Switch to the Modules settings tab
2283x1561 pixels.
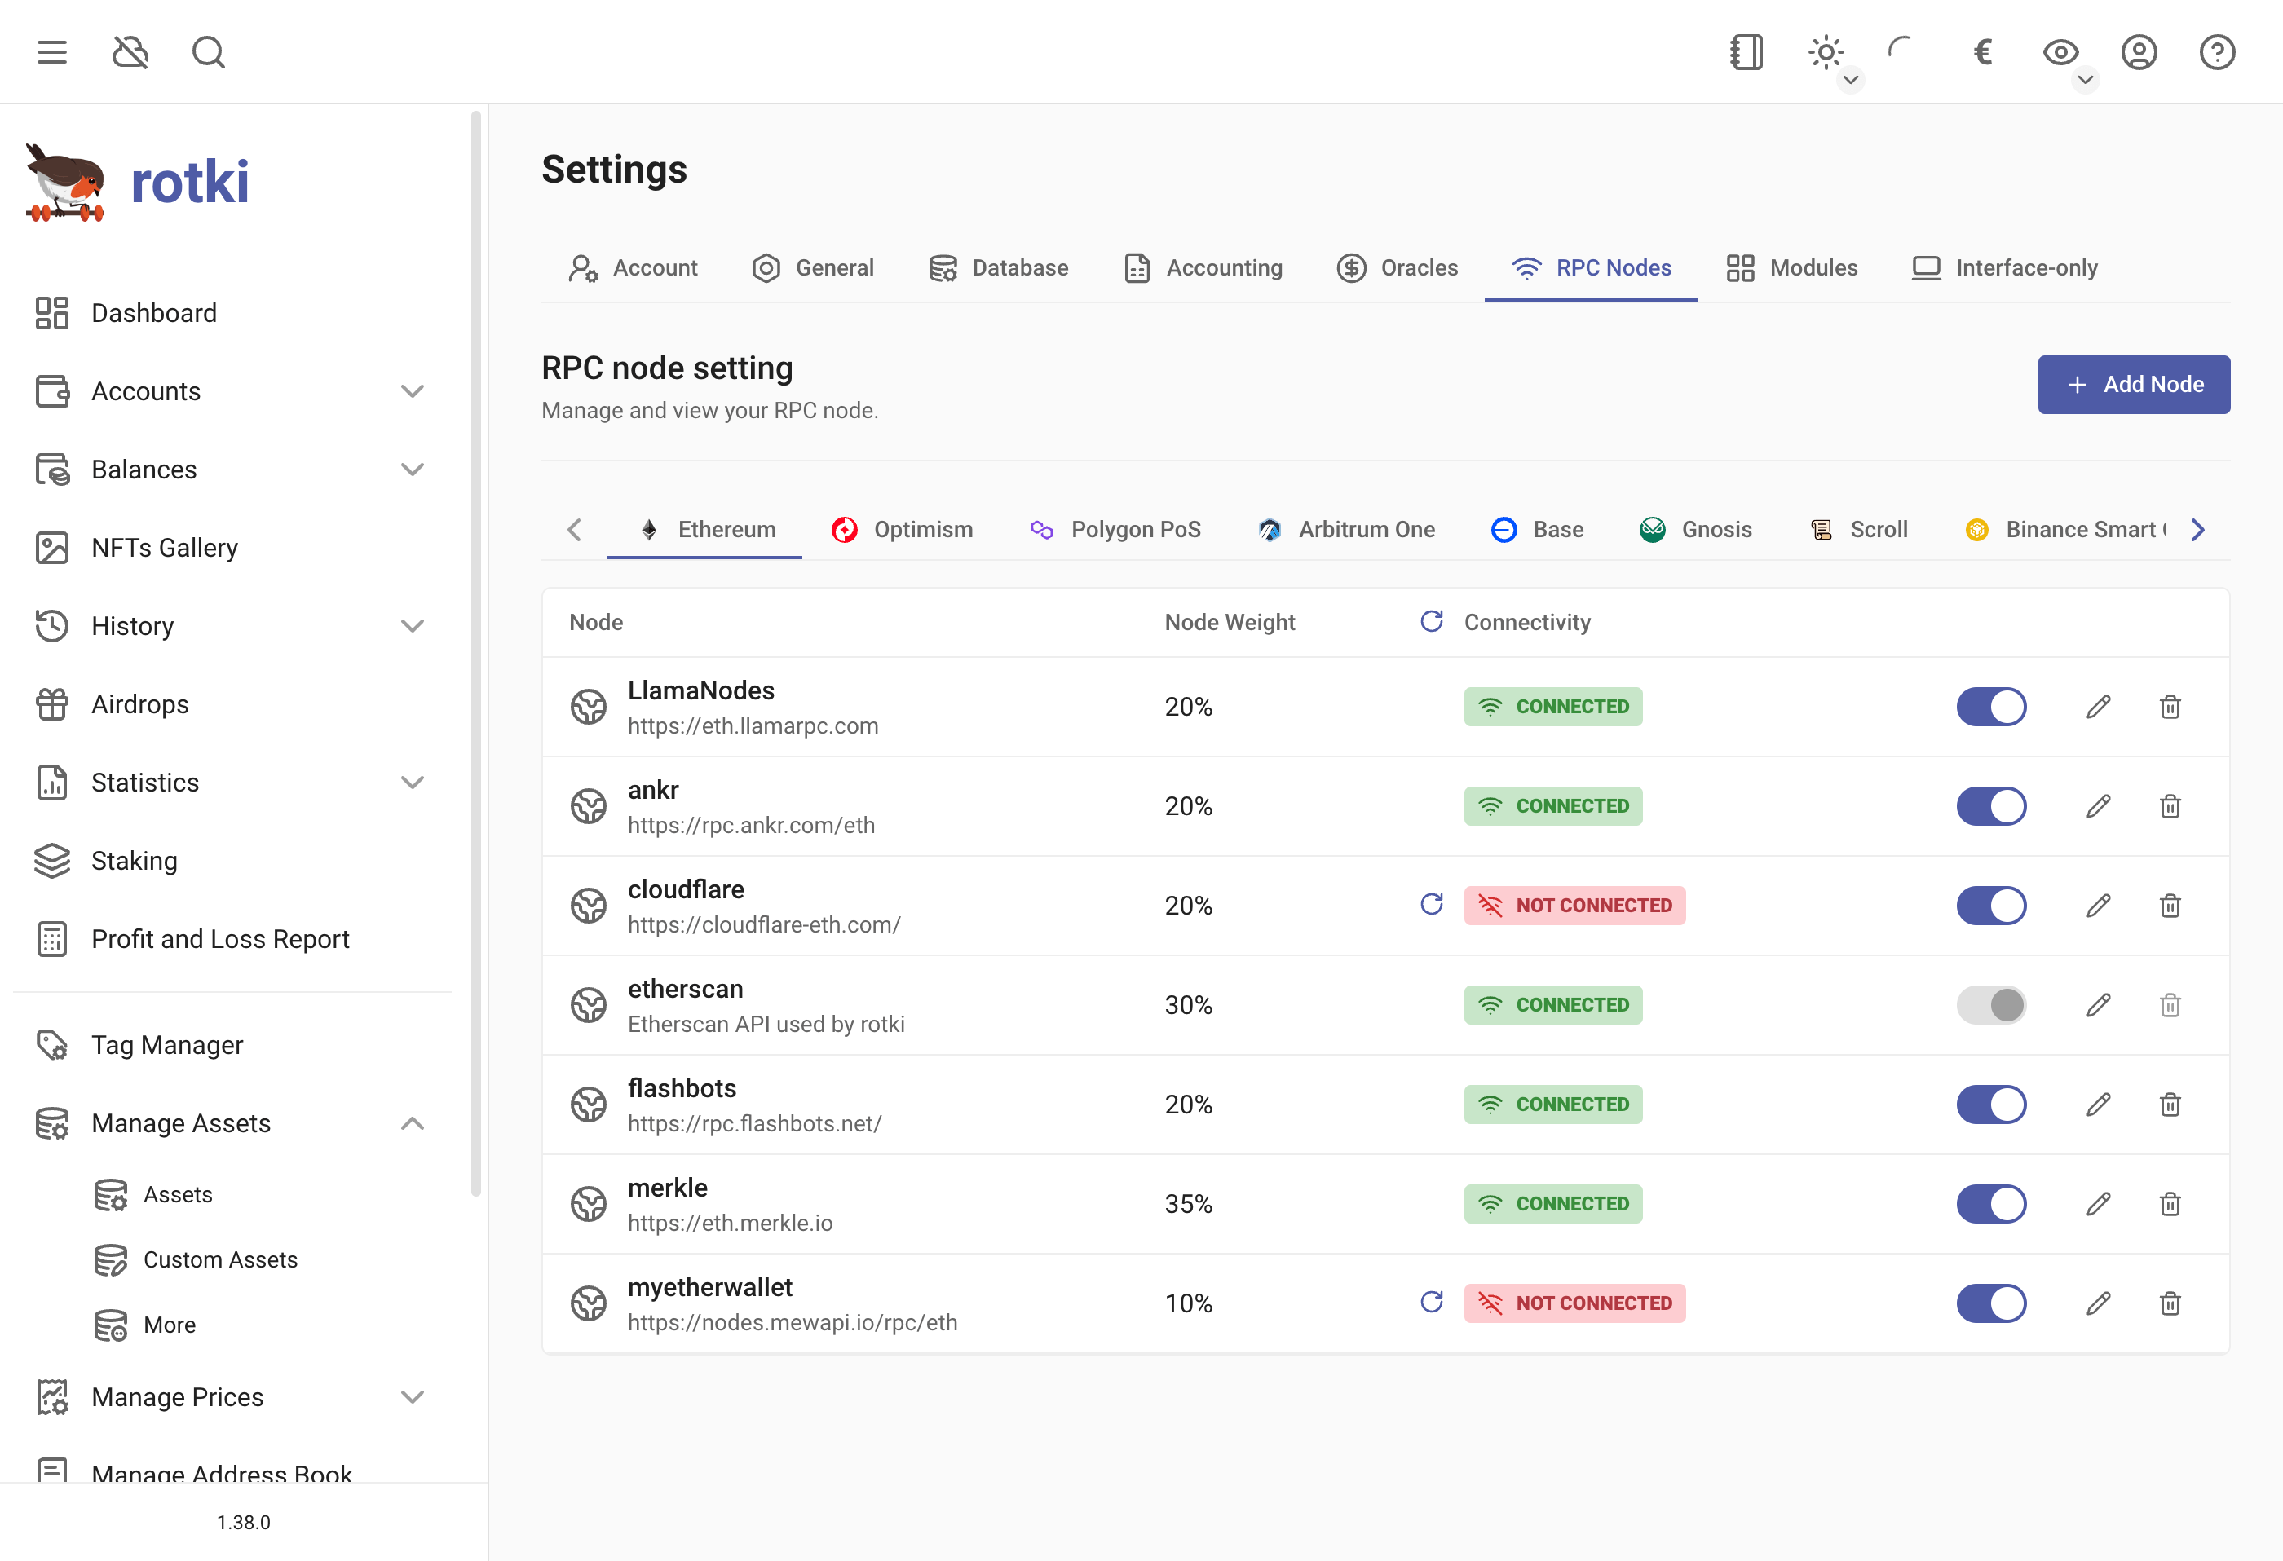1792,268
